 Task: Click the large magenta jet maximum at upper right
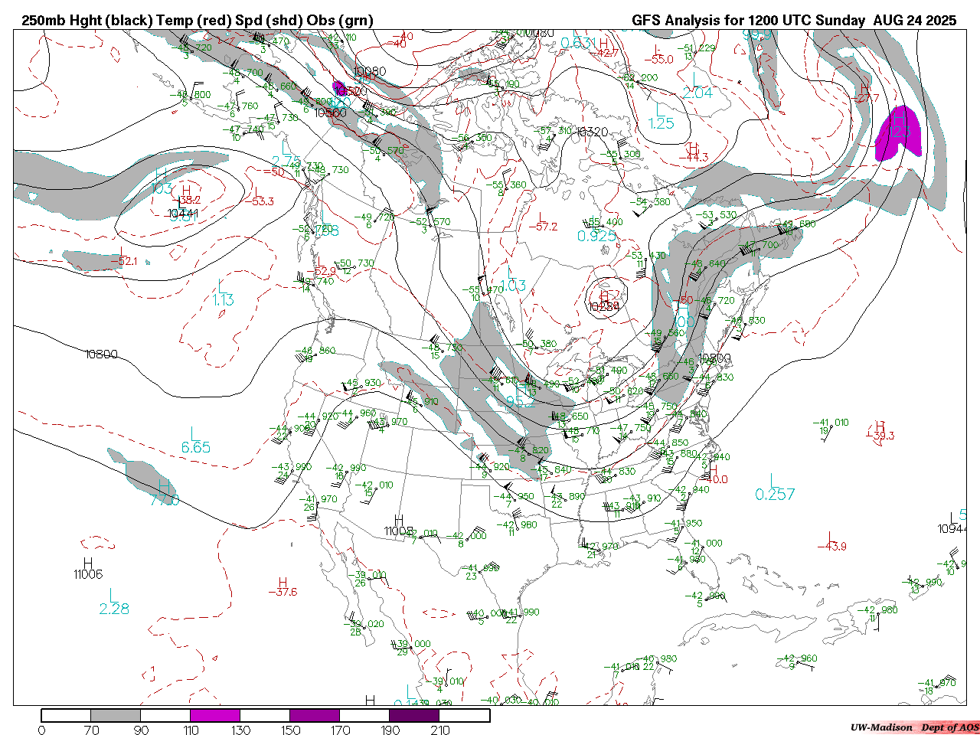(900, 130)
